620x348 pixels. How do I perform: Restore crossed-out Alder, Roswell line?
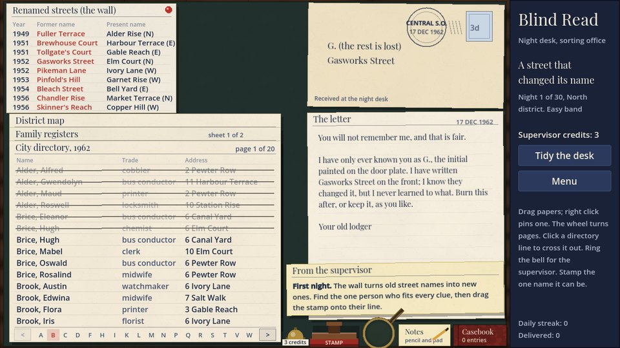145,205
